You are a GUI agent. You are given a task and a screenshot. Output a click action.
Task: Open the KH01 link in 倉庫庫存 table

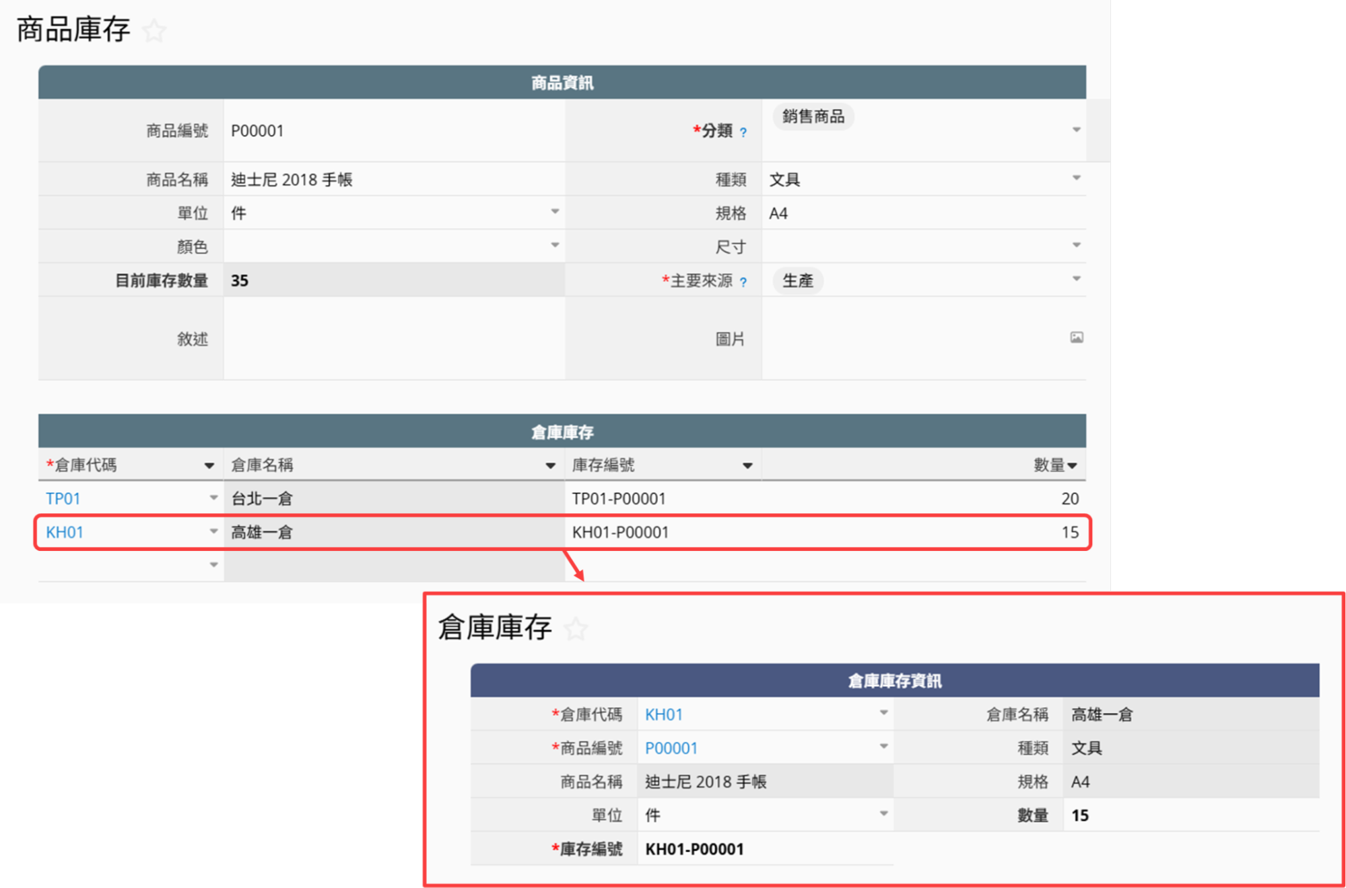[65, 532]
